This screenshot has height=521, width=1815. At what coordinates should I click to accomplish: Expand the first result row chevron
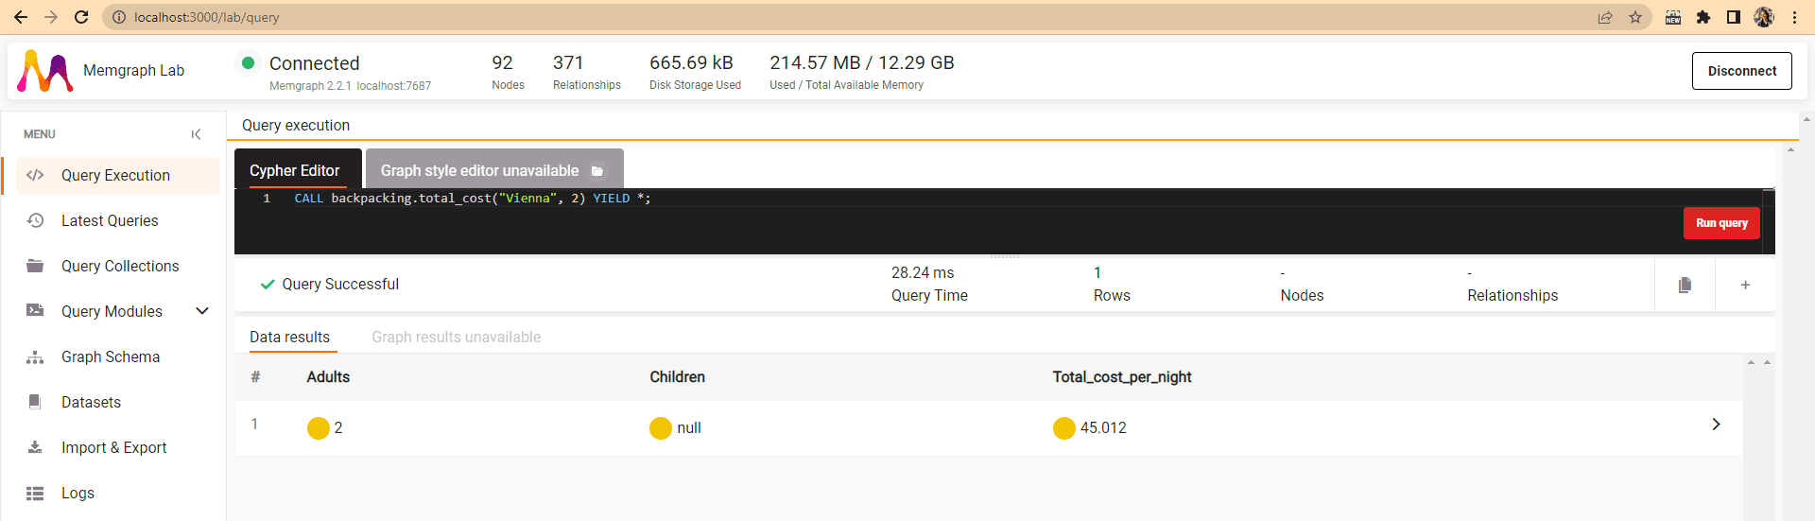pos(1716,425)
